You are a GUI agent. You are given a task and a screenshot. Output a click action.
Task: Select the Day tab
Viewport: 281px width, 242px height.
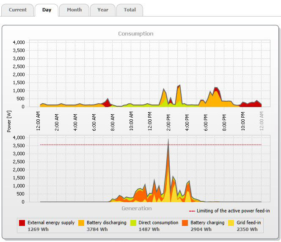click(x=47, y=10)
